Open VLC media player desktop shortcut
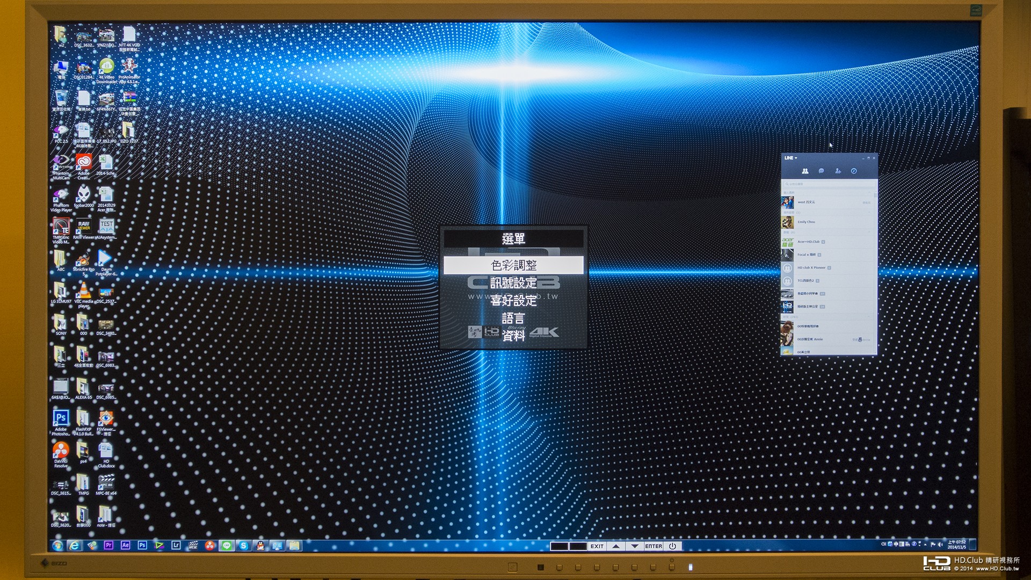Viewport: 1031px width, 580px height. point(83,292)
